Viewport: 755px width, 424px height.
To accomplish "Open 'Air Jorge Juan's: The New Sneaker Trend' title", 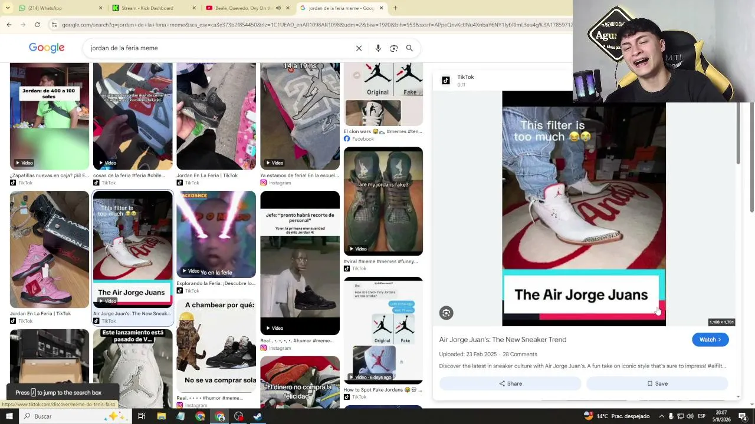I will (x=503, y=340).
